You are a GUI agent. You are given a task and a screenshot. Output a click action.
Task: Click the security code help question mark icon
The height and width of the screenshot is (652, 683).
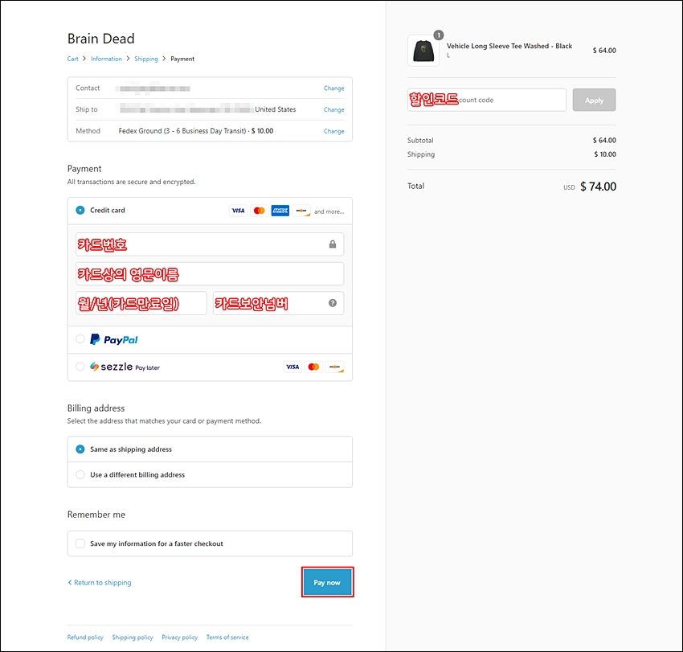[333, 303]
